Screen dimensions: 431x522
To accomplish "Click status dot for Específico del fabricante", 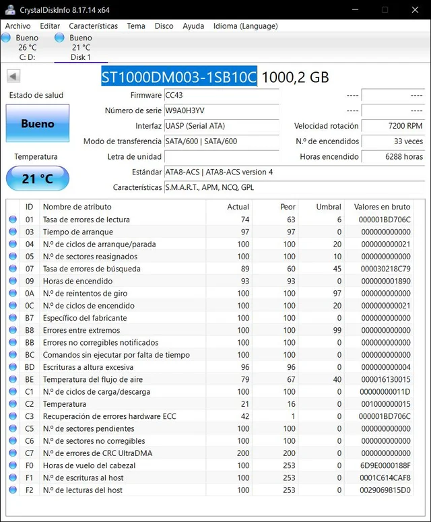I will [13, 318].
